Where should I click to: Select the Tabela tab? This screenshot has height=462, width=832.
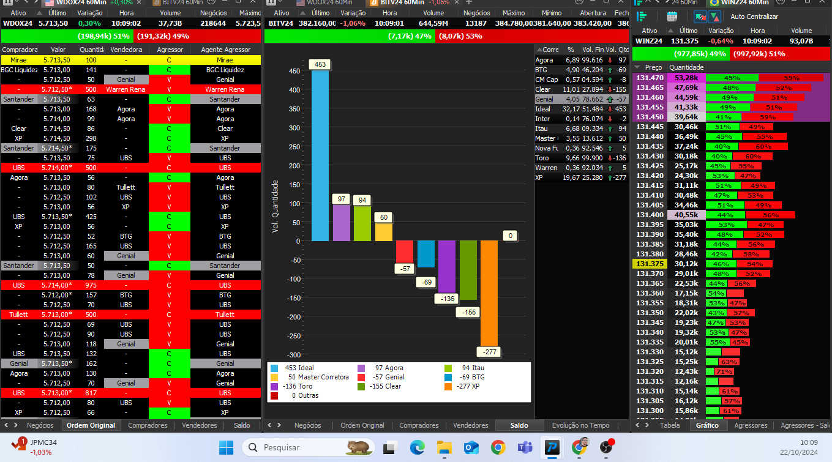(669, 425)
